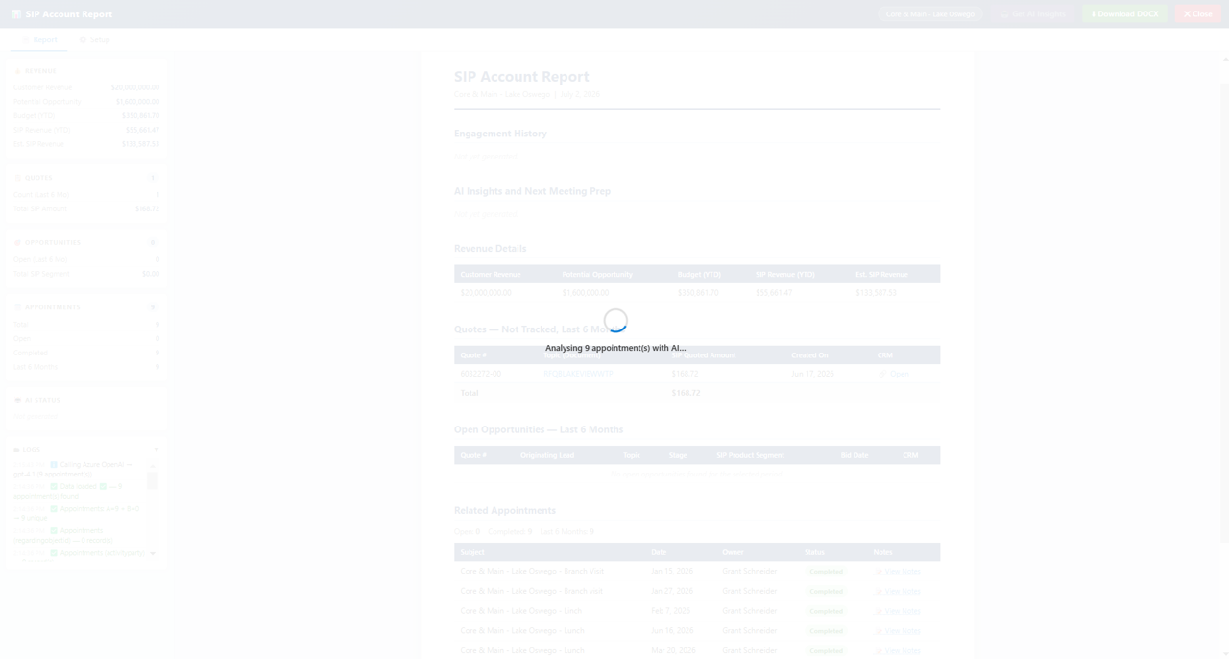Open the RFQBLAKEVIEWWTP quote topic link

coord(578,374)
